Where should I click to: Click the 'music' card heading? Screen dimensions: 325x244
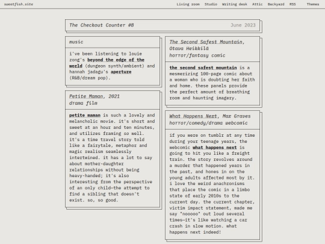tap(76, 42)
